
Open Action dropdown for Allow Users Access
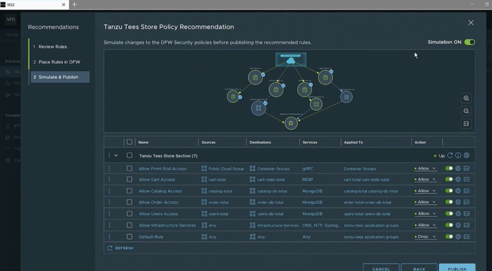click(x=426, y=214)
